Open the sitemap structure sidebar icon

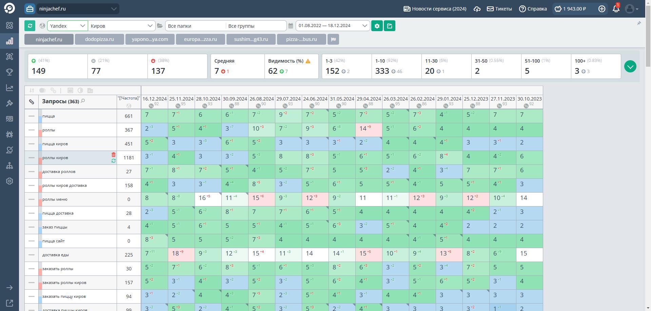coord(9,165)
